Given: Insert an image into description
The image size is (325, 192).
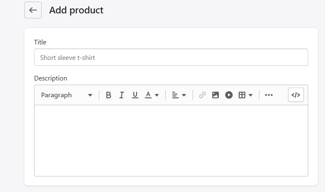Looking at the screenshot, I should pos(216,95).
